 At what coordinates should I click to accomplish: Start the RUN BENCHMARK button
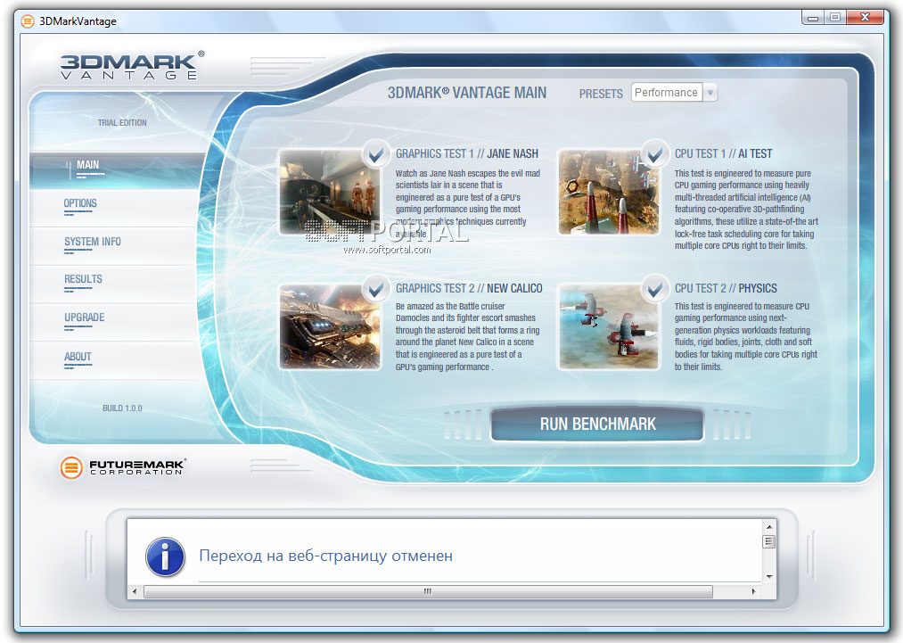coord(597,425)
